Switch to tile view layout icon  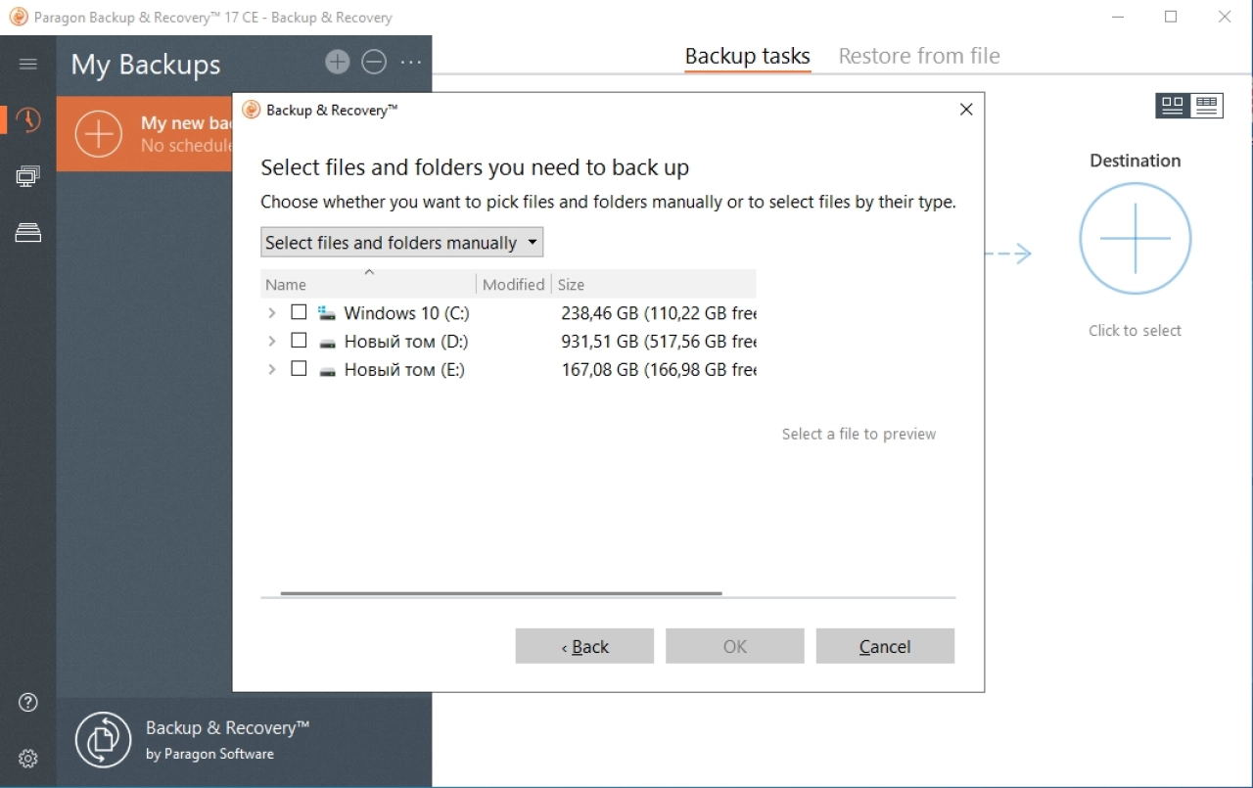(1173, 106)
